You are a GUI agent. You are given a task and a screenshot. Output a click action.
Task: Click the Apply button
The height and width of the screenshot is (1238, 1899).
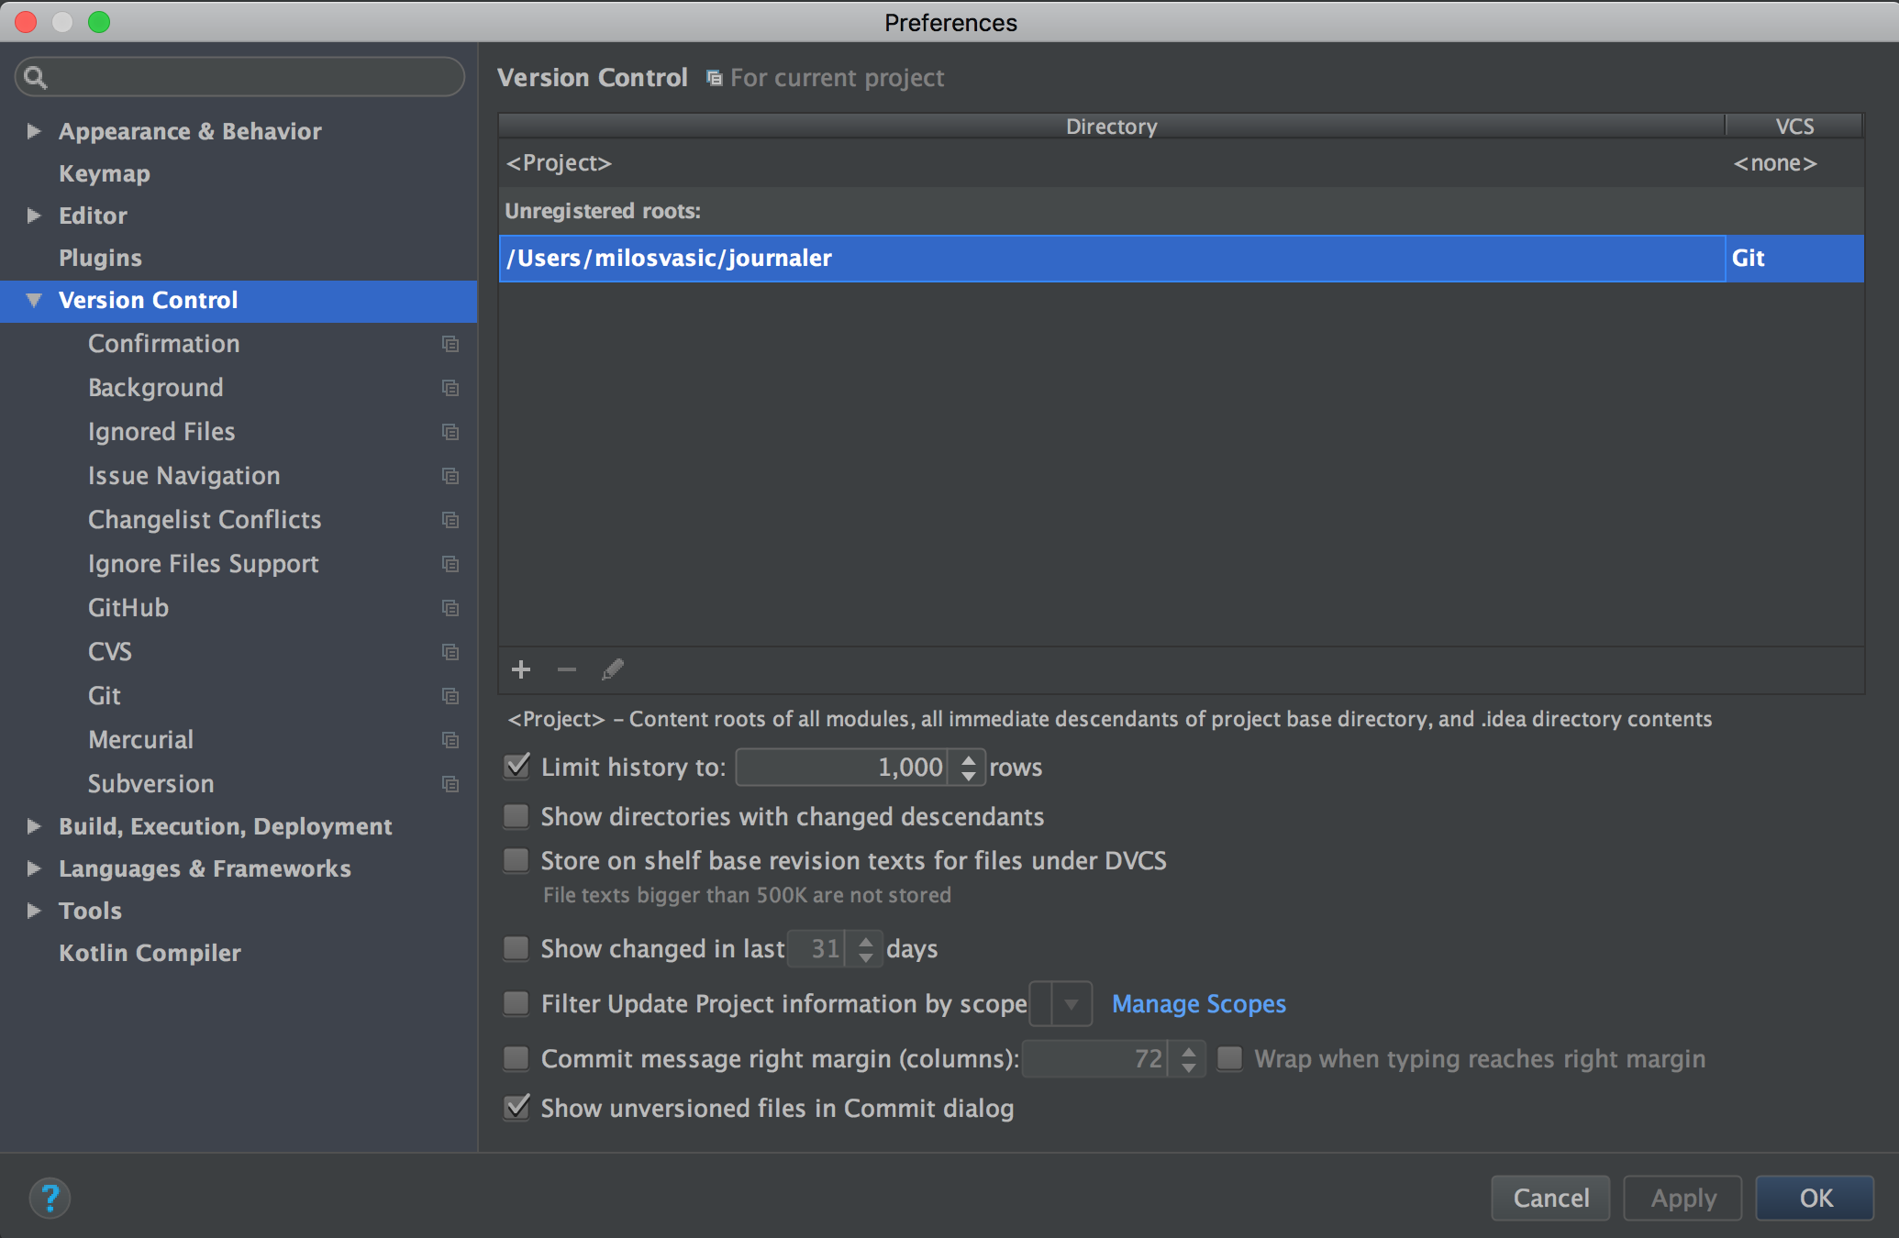(1682, 1198)
